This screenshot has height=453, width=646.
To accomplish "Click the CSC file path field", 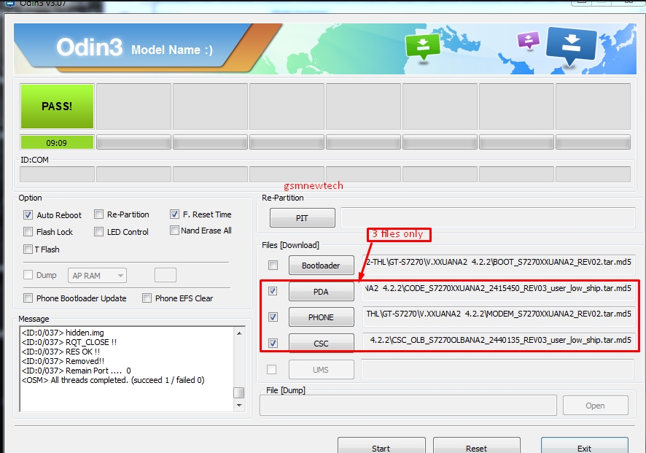I will tap(498, 343).
